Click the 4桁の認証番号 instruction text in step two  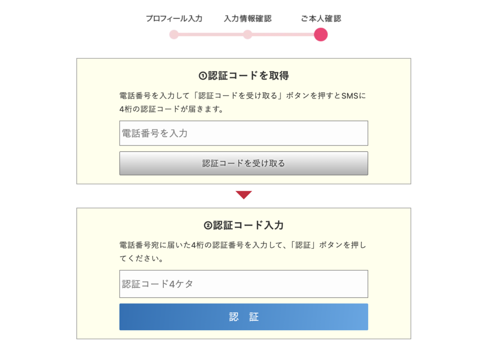242,245
